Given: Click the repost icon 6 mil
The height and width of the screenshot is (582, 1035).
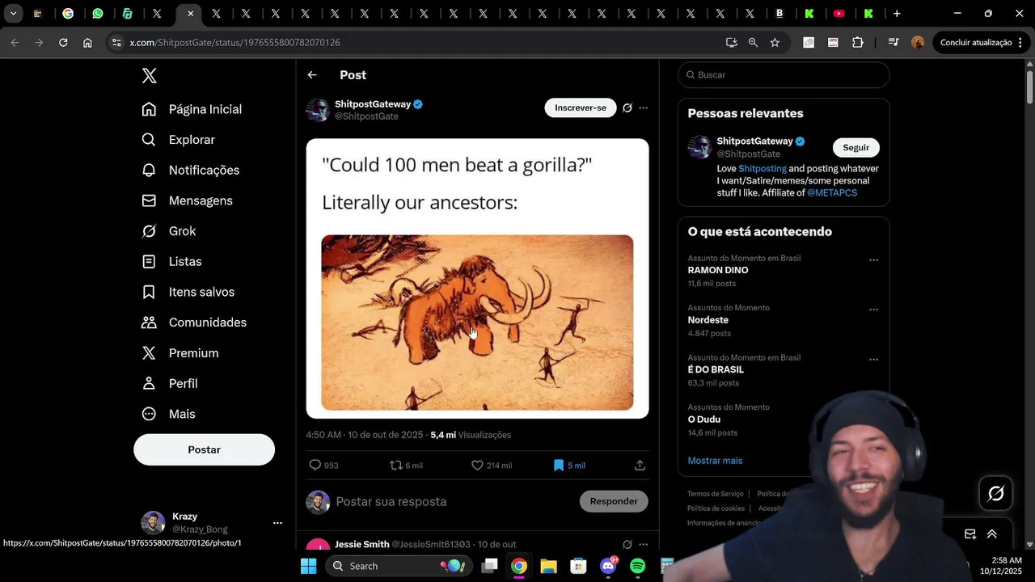Looking at the screenshot, I should tap(396, 465).
